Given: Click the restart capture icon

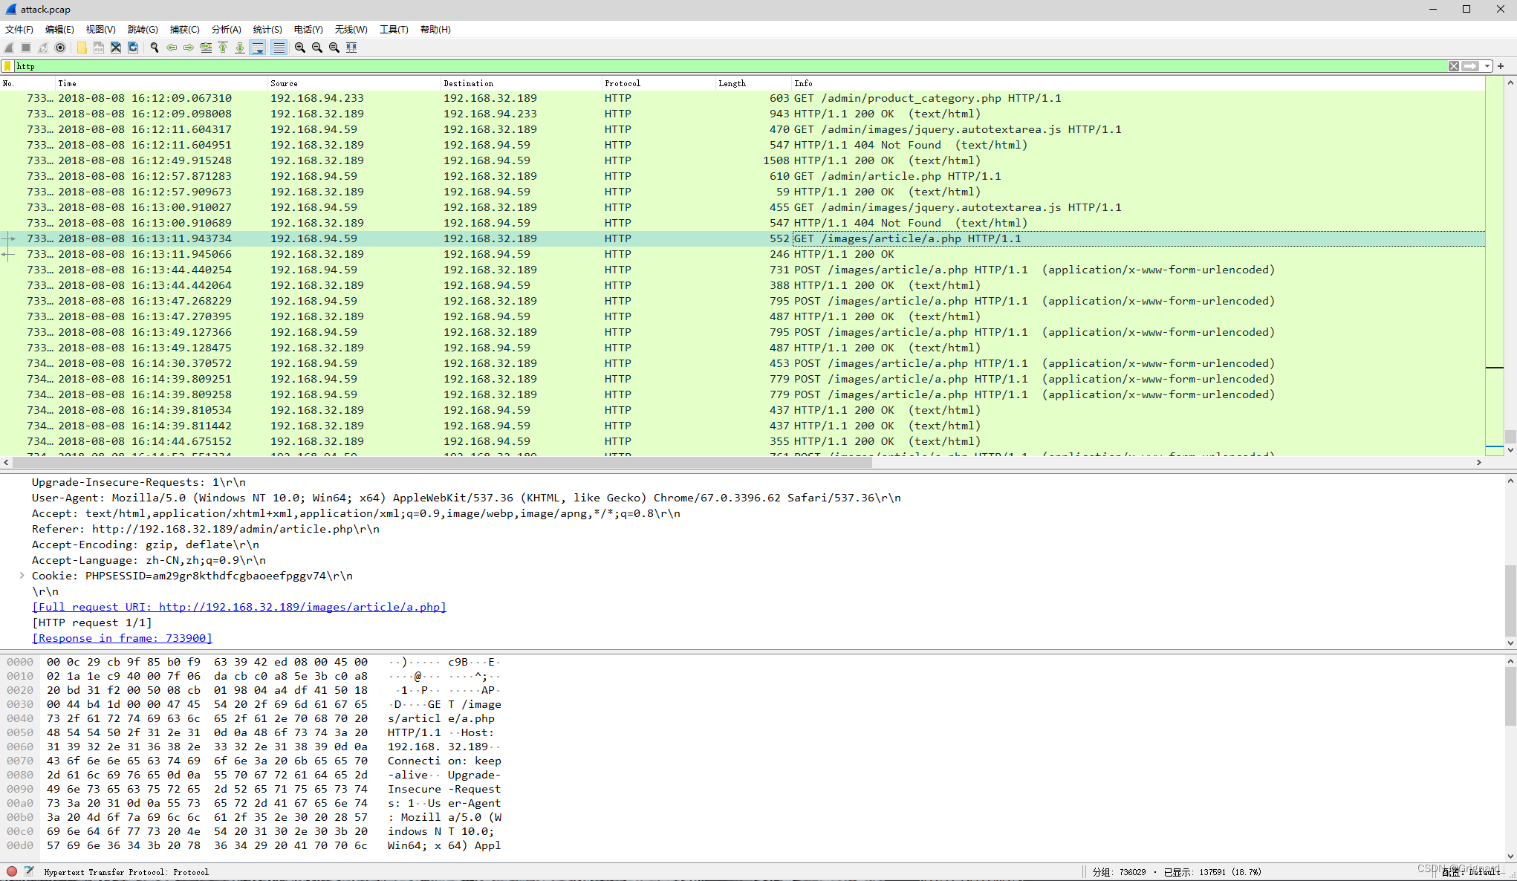Looking at the screenshot, I should coord(44,48).
